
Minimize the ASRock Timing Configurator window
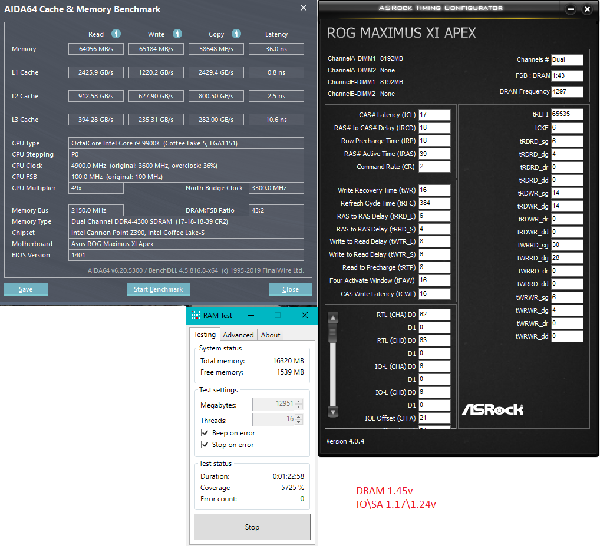pos(571,9)
